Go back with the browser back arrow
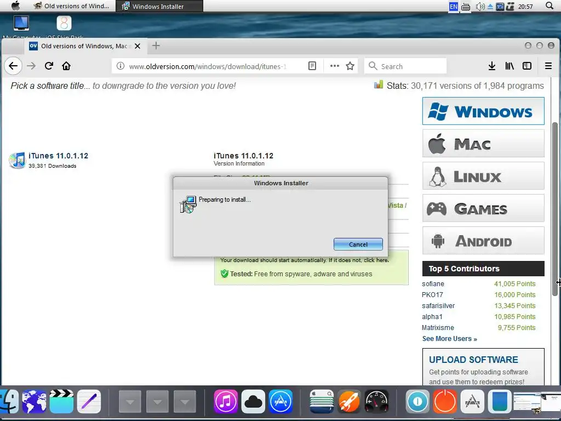The height and width of the screenshot is (421, 561). click(13, 66)
